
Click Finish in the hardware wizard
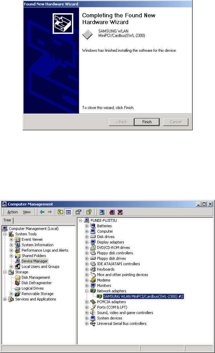tap(147, 122)
